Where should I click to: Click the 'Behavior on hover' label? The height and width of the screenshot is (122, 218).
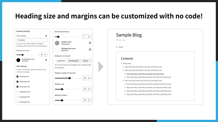pyautogui.click(x=63, y=56)
